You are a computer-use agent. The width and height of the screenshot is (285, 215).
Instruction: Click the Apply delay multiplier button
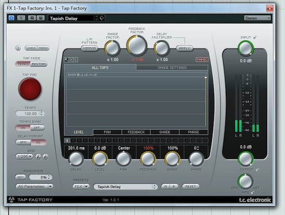184,48
